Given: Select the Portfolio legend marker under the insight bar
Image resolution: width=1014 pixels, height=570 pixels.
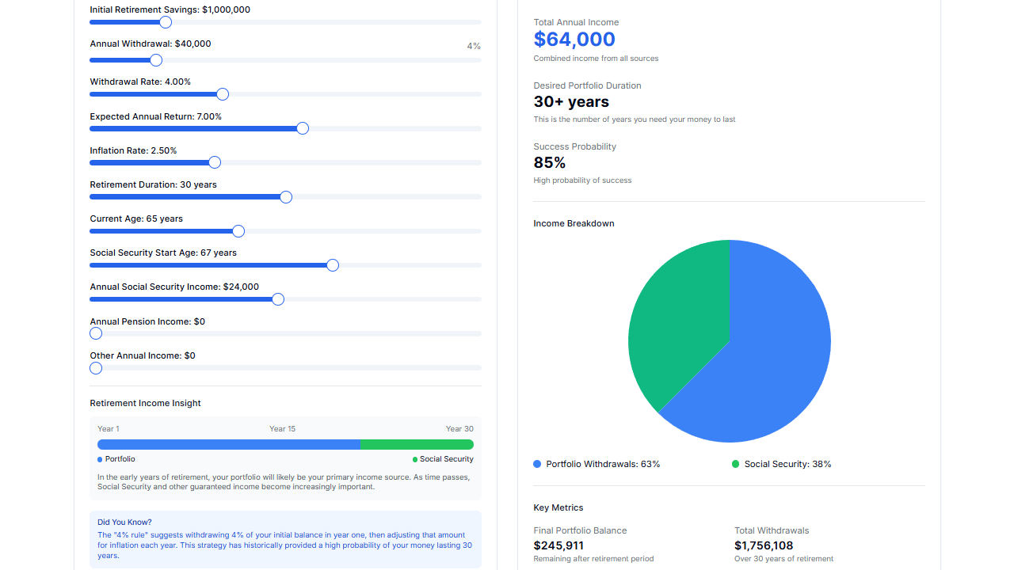Looking at the screenshot, I should pos(97,458).
